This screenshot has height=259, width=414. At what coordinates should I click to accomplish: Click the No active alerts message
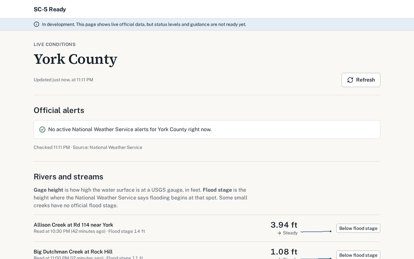130,129
